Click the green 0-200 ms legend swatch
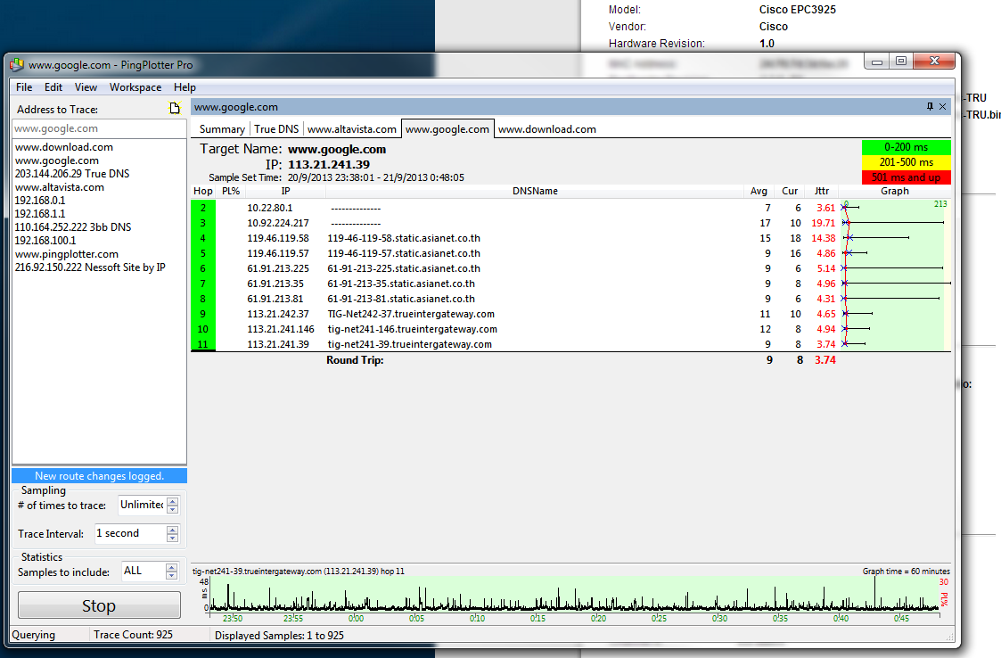Screen dimensions: 1001x658 click(906, 147)
